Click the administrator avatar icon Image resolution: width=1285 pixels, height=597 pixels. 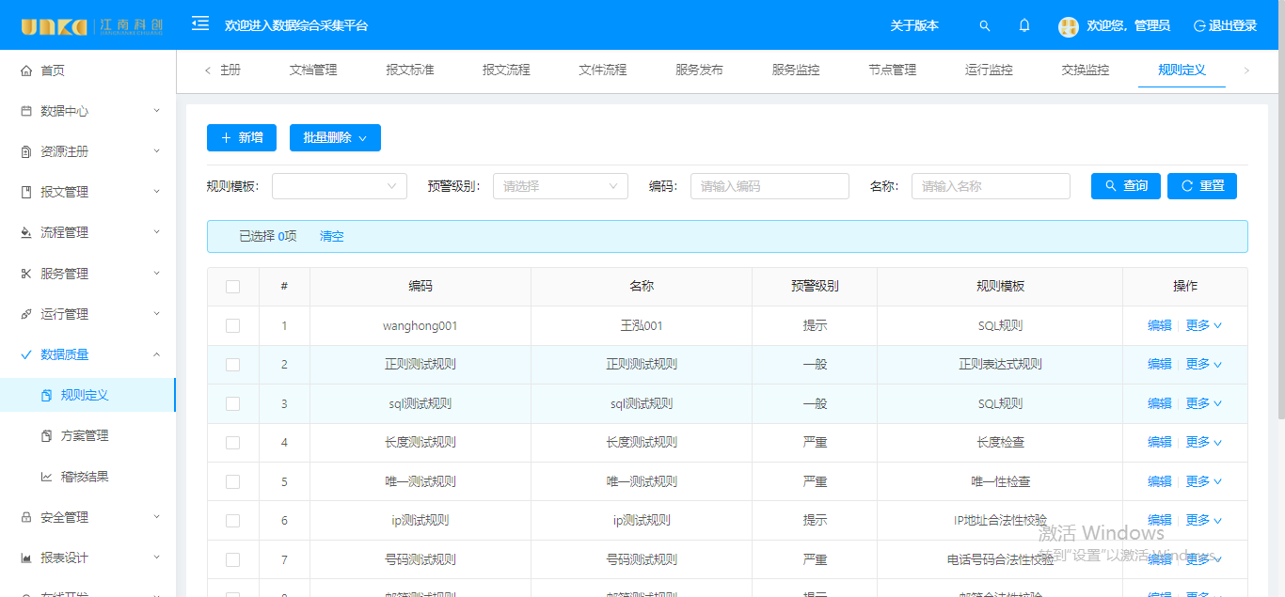pyautogui.click(x=1068, y=26)
